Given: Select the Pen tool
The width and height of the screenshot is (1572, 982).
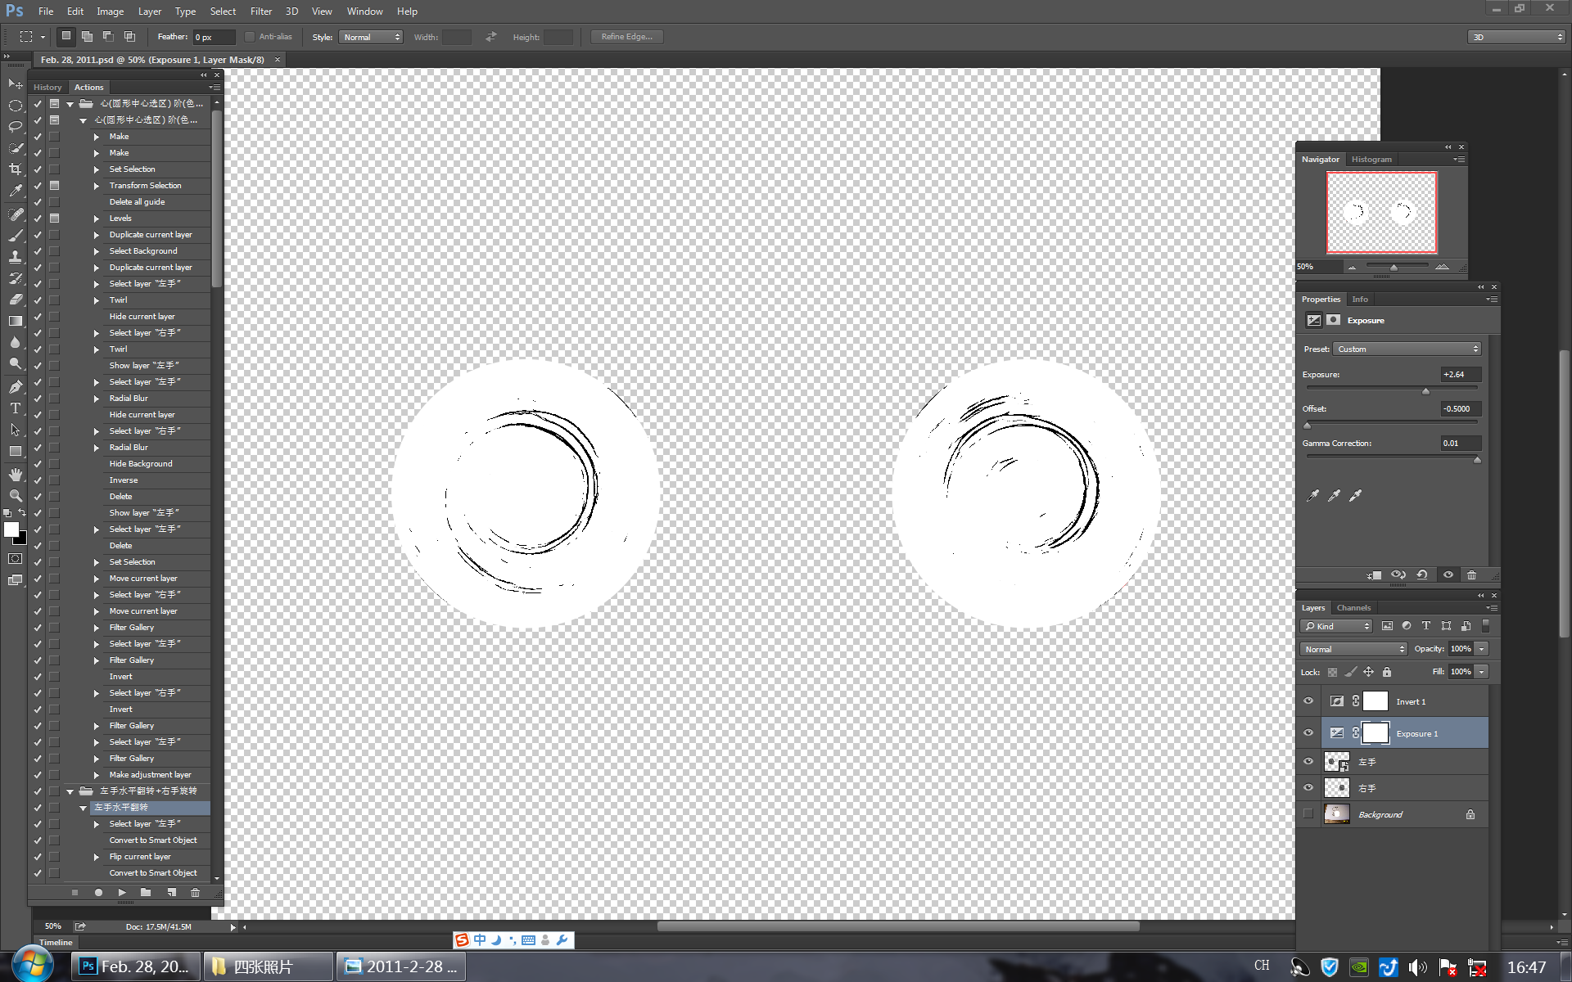Looking at the screenshot, I should pyautogui.click(x=15, y=387).
